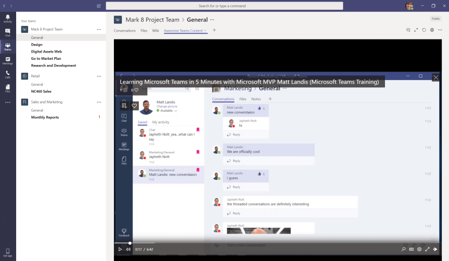Reload the tab with refresh icon
The image size is (449, 261).
coord(424,30)
